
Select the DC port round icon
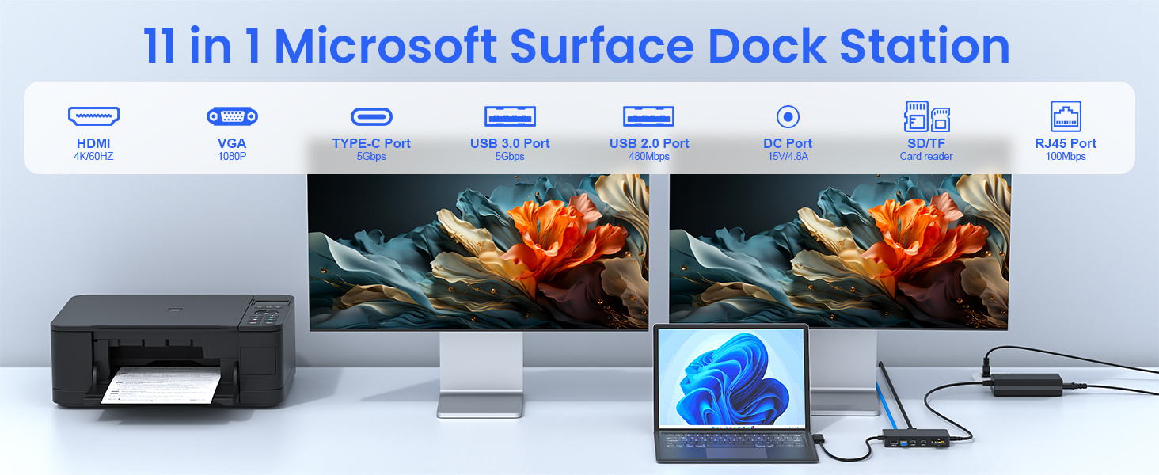pyautogui.click(x=788, y=117)
